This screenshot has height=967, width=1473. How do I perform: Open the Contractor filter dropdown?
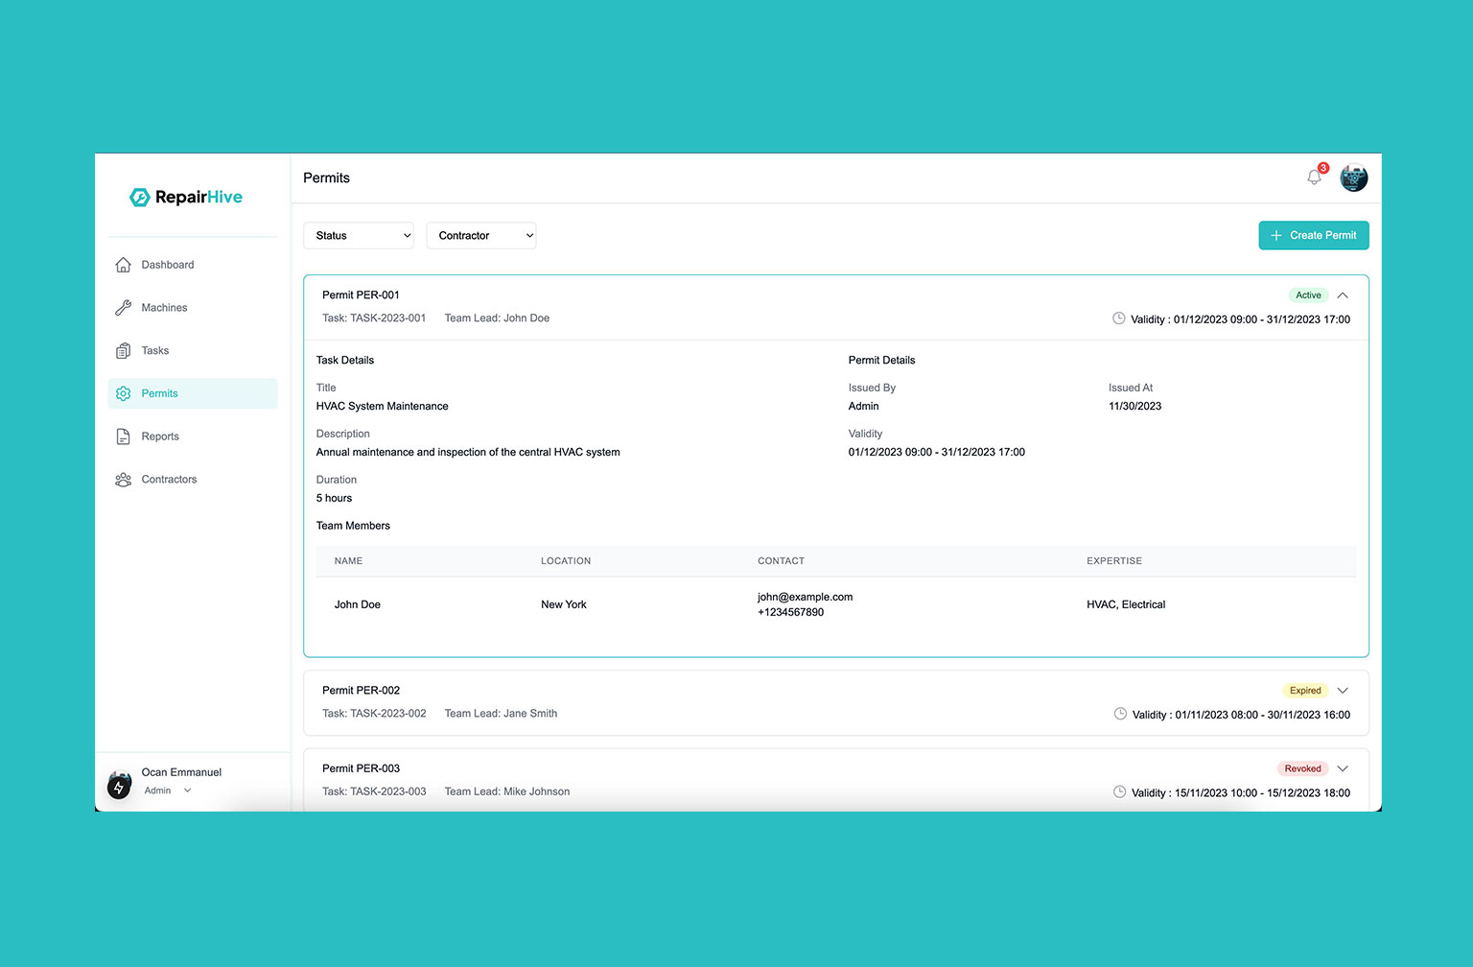[481, 235]
